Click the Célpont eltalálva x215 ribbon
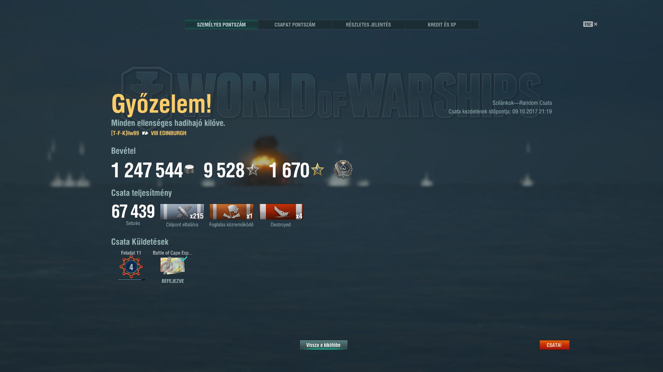Viewport: 663px width, 372px height. (182, 211)
